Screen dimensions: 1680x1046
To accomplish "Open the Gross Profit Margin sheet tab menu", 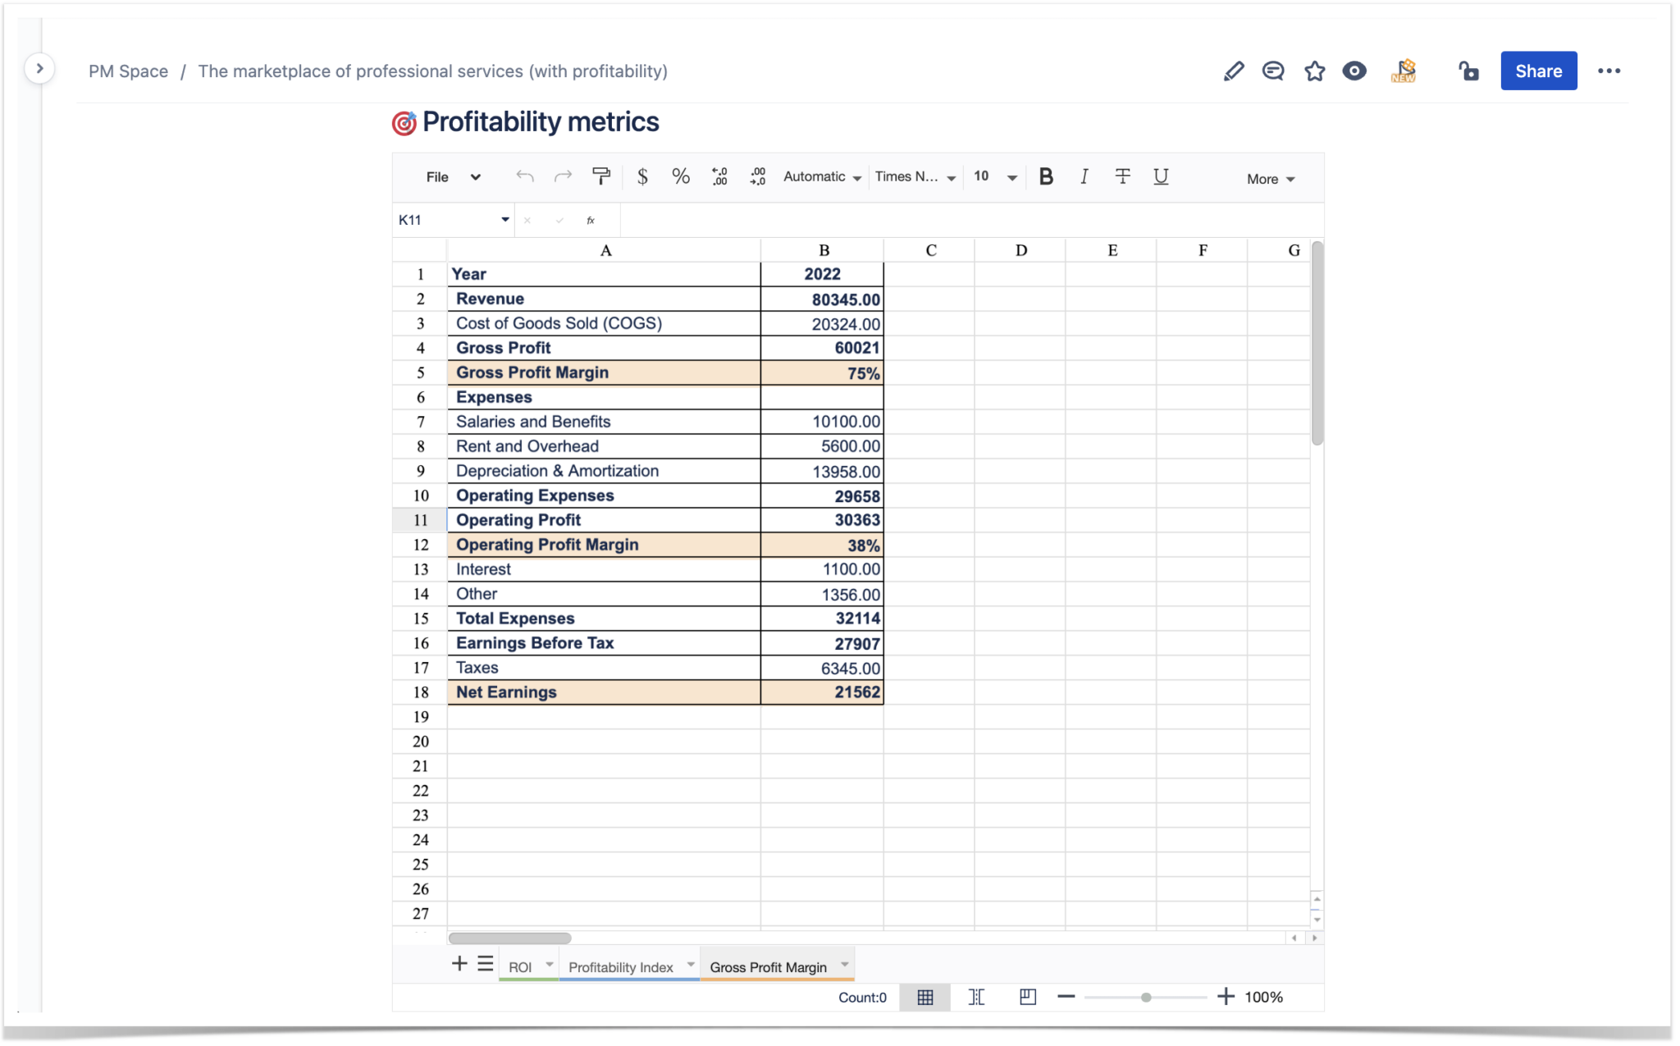I will 844,966.
